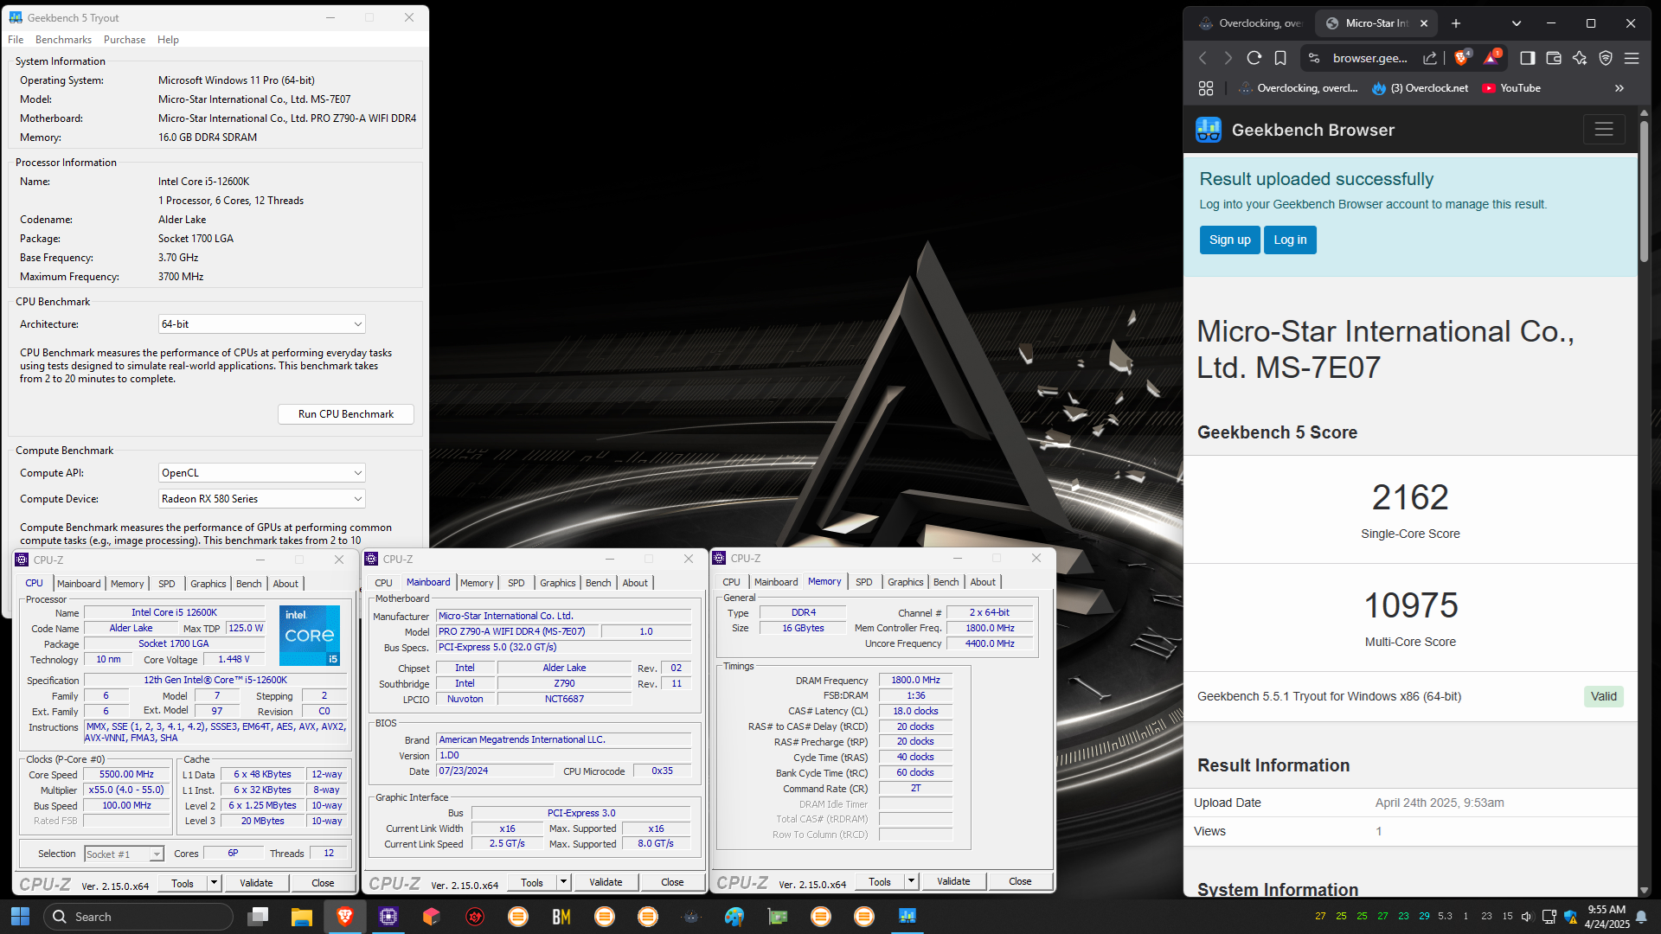Click Validate in CPU-Z Memory window
1661x934 pixels.
click(x=953, y=881)
